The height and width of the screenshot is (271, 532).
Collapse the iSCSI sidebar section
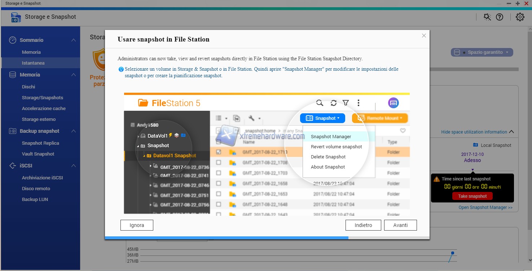(74, 166)
